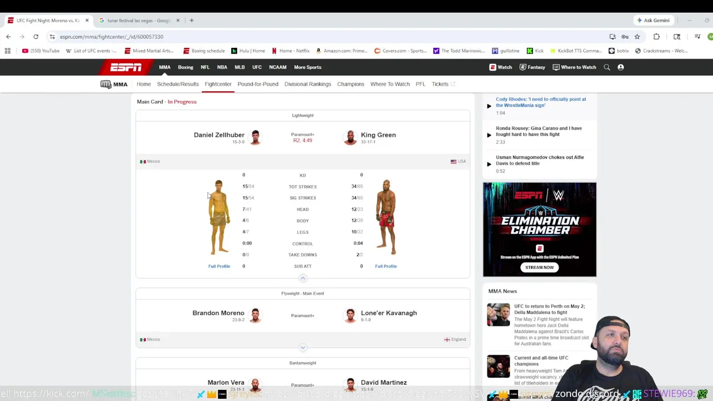The width and height of the screenshot is (713, 401).
Task: Go to the MMA Home tab
Action: (144, 84)
